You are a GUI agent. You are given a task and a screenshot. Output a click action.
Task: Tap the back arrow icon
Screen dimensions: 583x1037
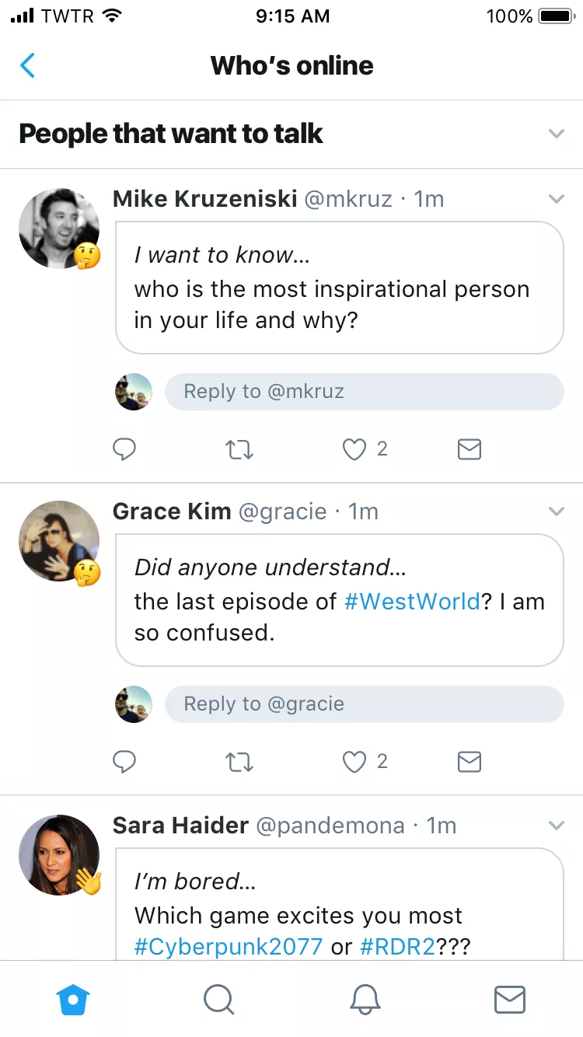(27, 65)
